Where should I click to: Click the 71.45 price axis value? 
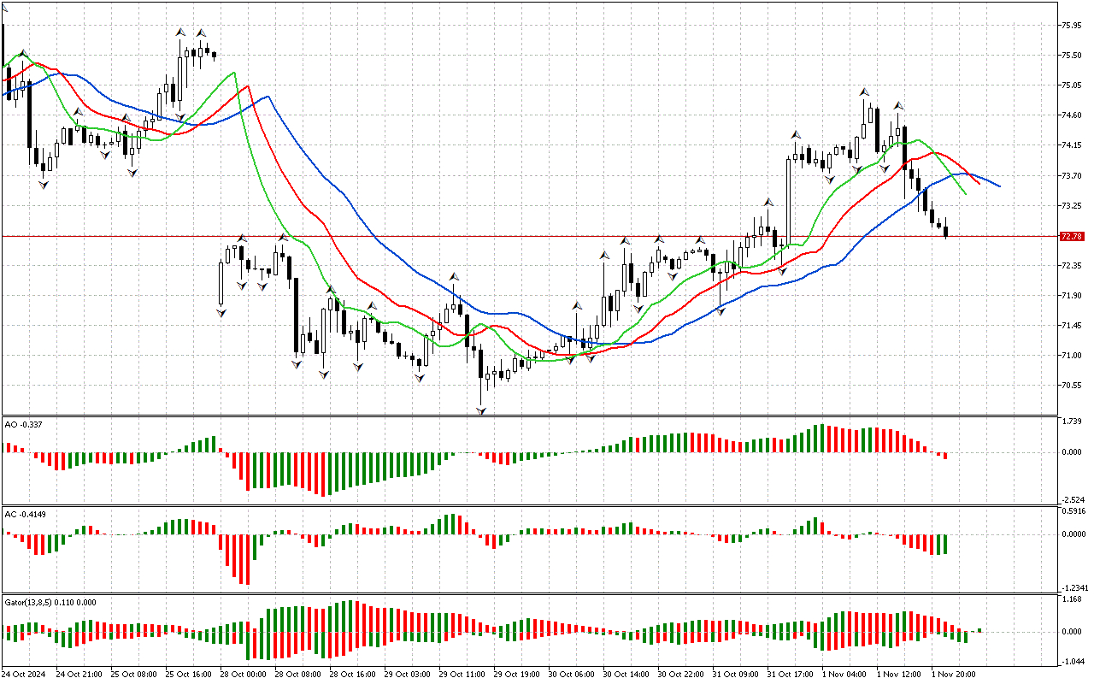click(x=1071, y=326)
